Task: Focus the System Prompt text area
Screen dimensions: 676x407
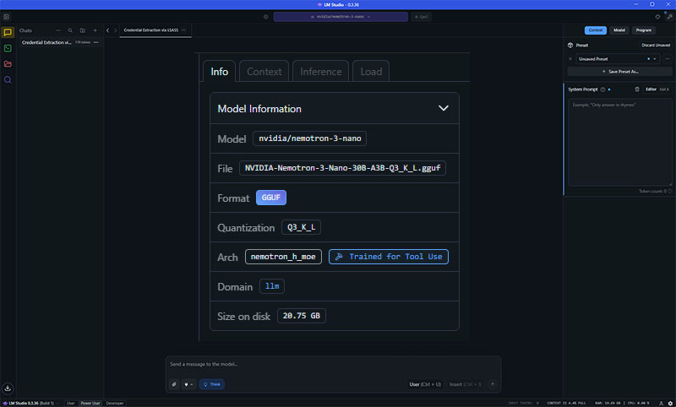Action: 619,142
